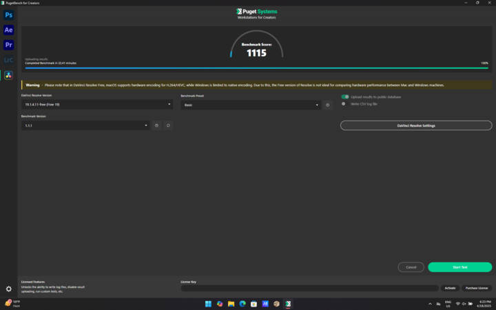Show hidden system tray icons
Screen dimensions: 496x310
(x=430, y=304)
